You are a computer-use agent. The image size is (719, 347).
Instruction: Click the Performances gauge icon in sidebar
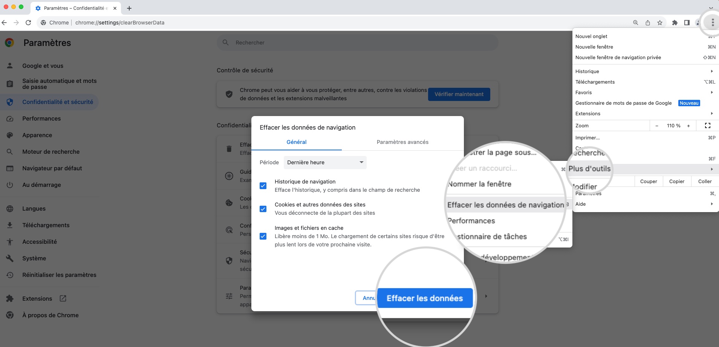(x=10, y=119)
